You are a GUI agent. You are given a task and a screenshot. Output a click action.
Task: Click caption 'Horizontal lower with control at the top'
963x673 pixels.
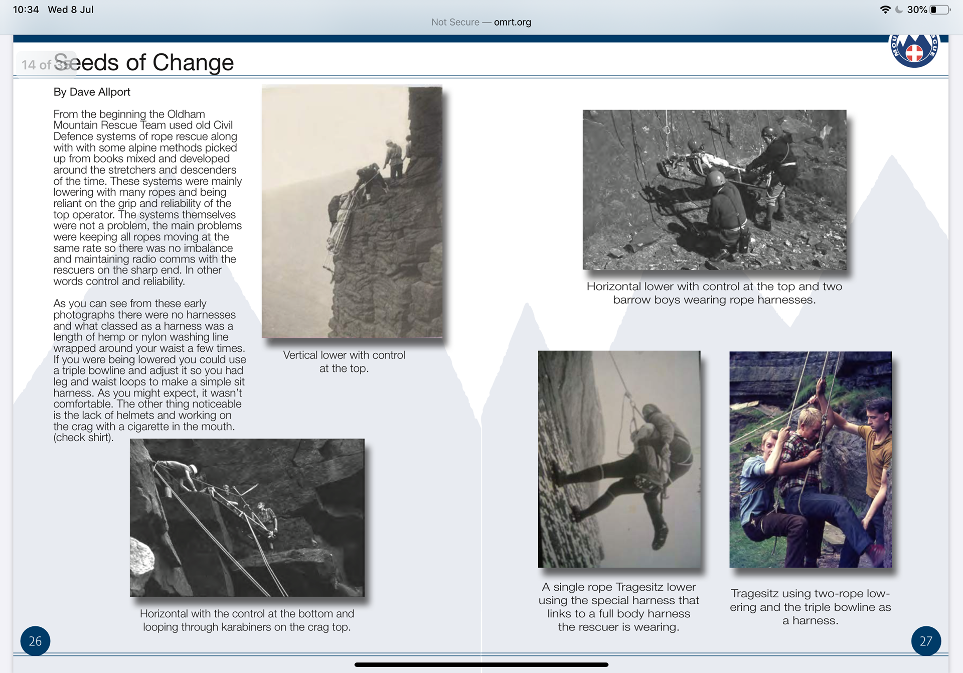[x=714, y=293]
